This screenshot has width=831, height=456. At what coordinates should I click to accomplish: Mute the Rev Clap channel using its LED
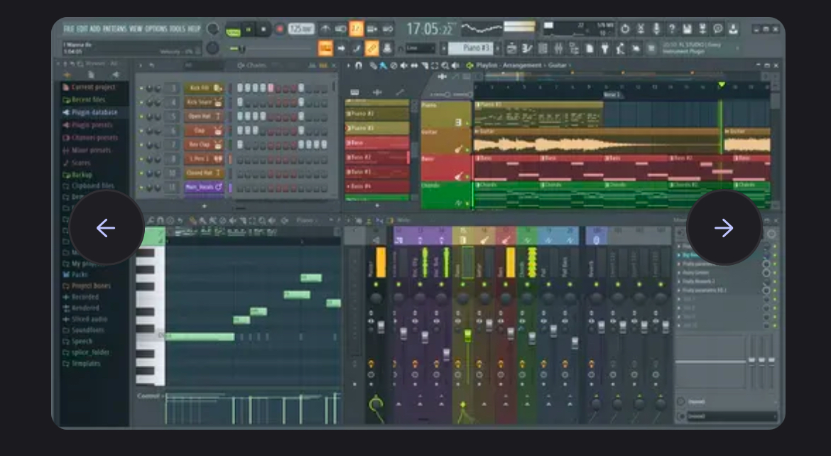point(141,145)
